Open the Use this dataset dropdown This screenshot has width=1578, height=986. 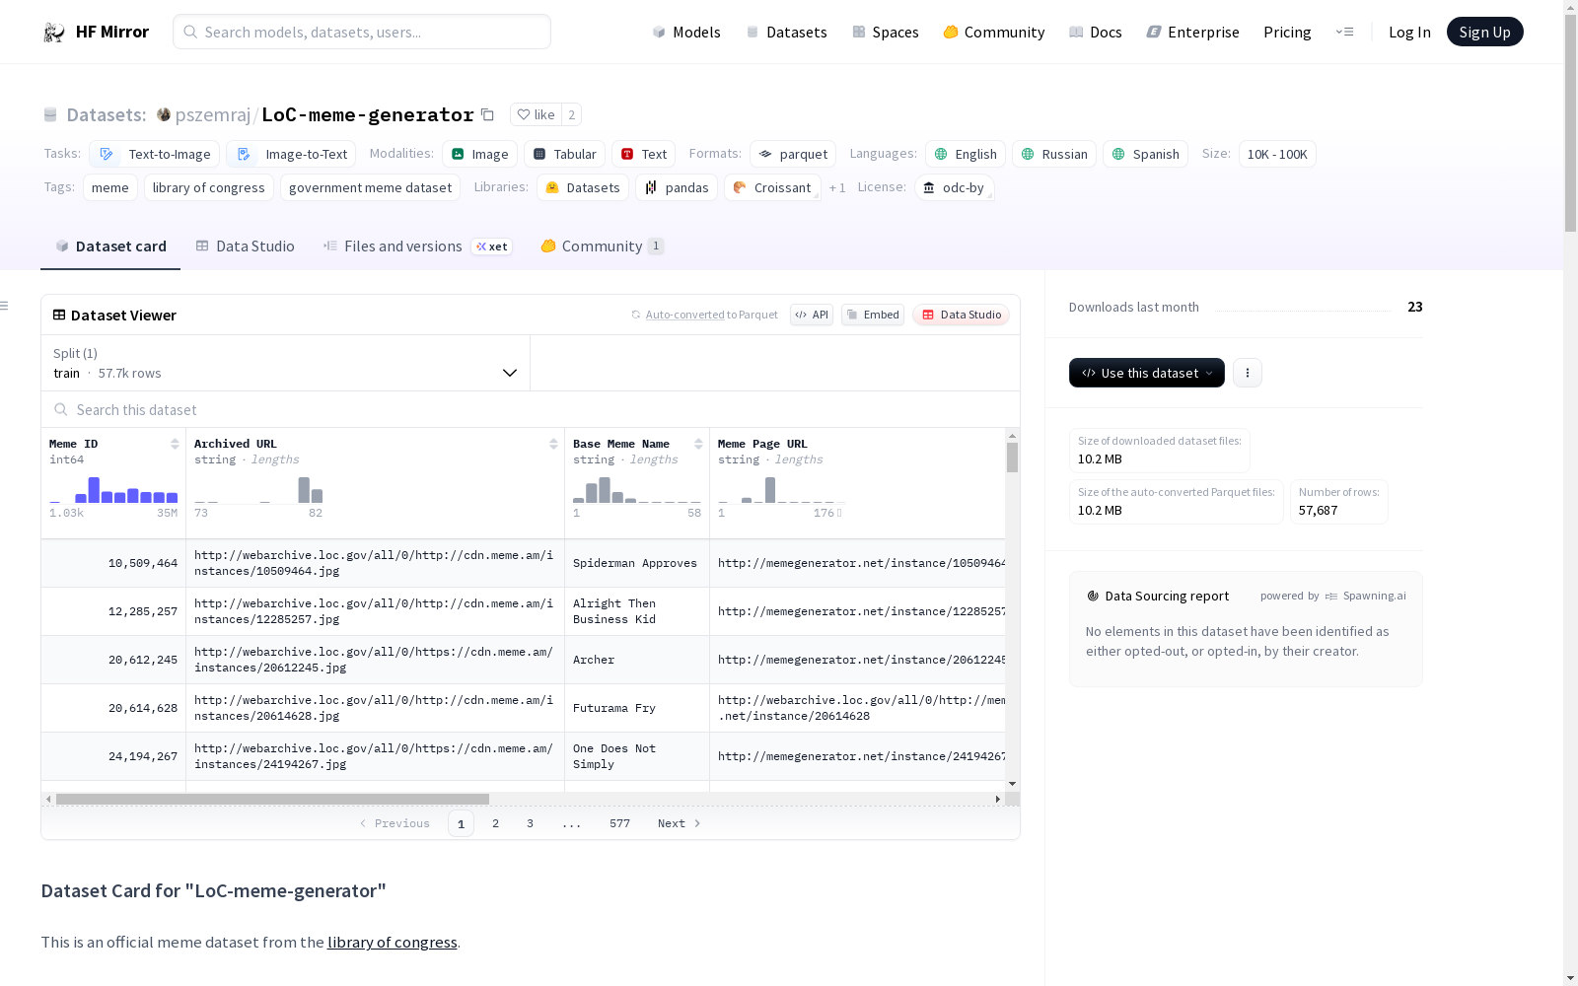tap(1147, 373)
